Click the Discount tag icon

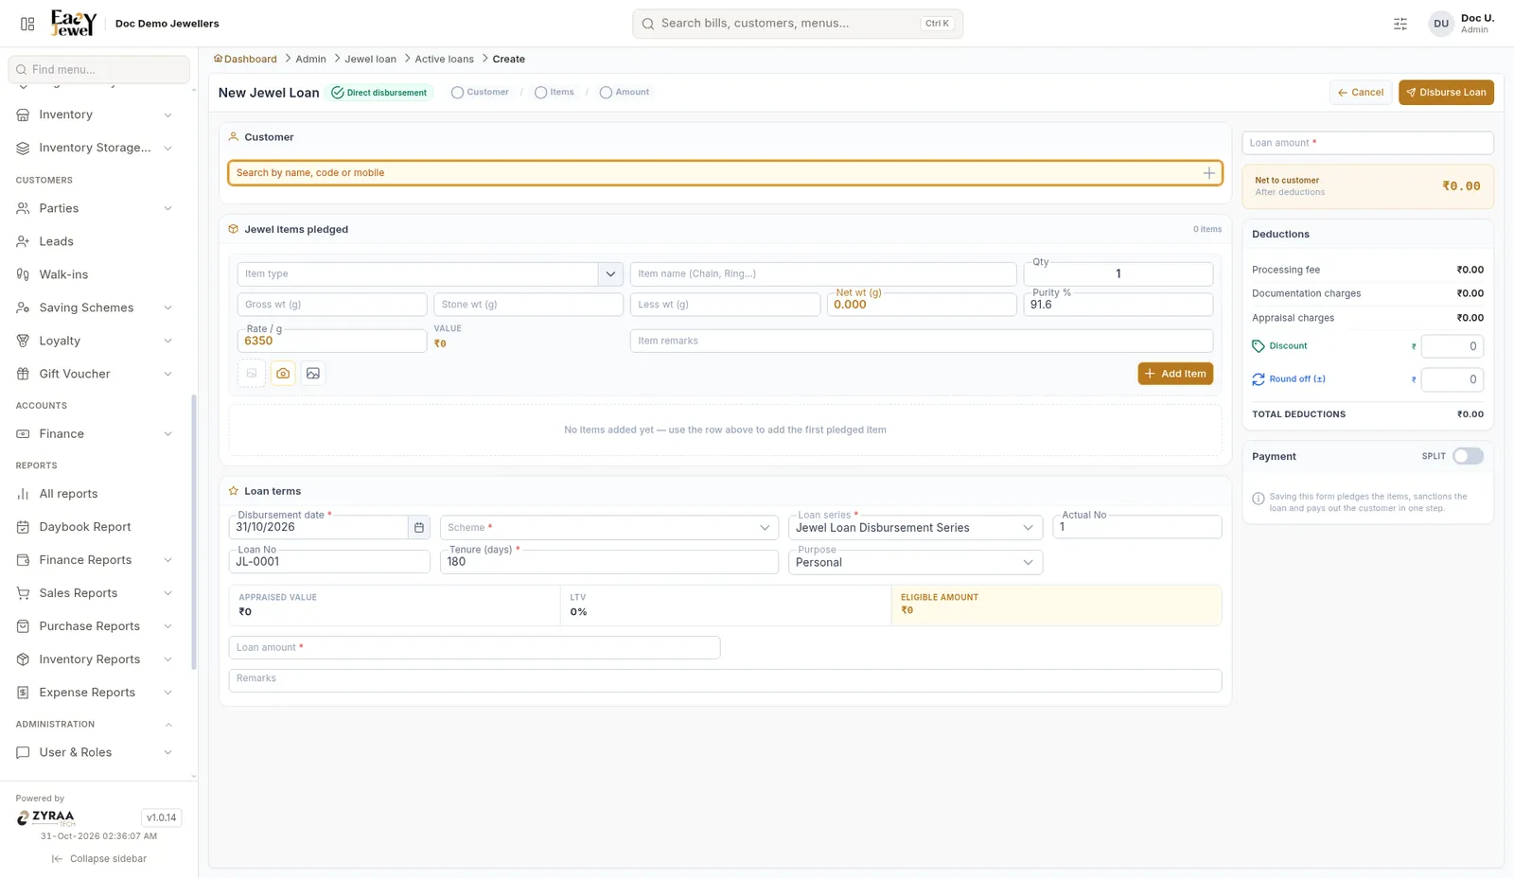(x=1259, y=346)
